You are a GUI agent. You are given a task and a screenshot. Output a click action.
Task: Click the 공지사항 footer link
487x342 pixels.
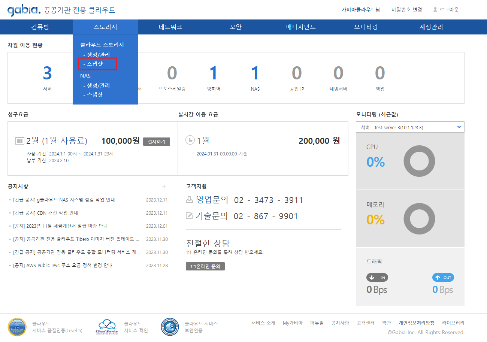pos(340,323)
